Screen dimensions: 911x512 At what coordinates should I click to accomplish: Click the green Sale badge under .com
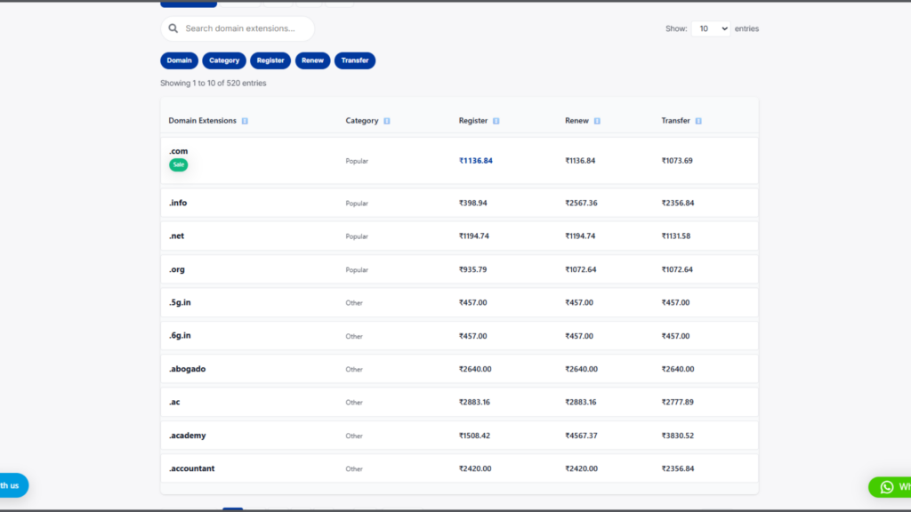pos(178,164)
